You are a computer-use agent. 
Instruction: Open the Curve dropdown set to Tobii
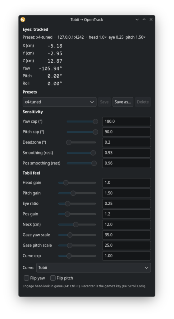pos(94,268)
